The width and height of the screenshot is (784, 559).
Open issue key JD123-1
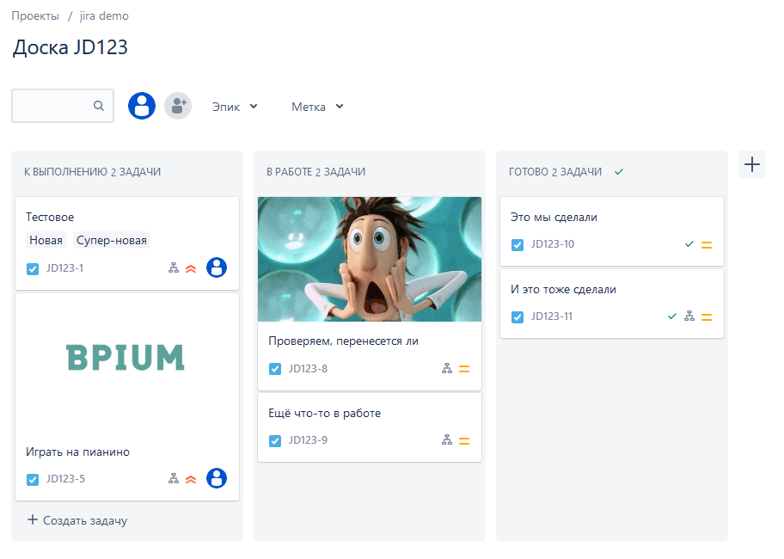tap(65, 268)
